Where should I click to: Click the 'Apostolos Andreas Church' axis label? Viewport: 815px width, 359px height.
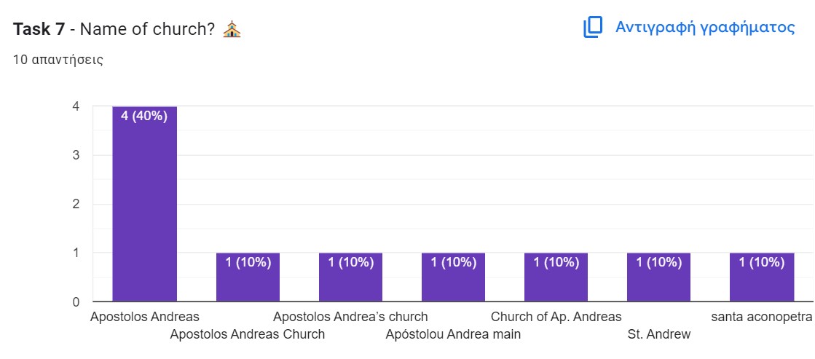pos(248,335)
